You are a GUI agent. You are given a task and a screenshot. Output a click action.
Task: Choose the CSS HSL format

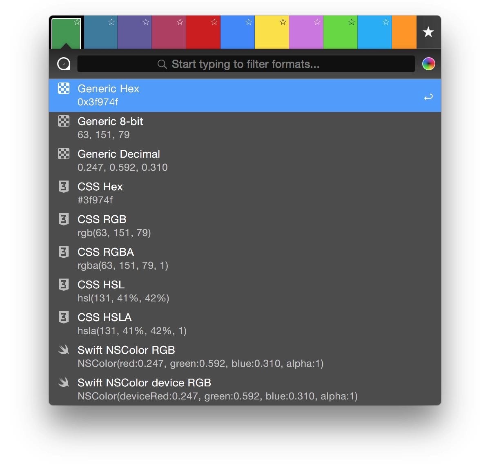point(245,292)
